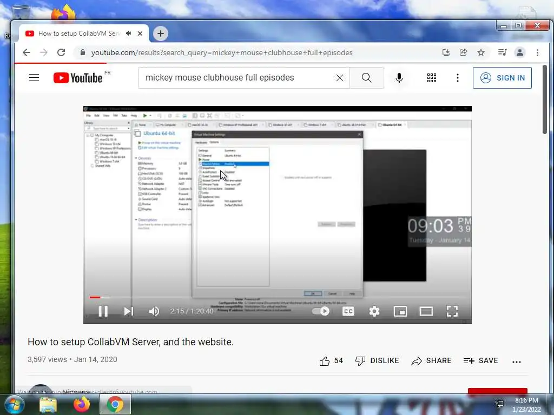Open the media controls icon in Chrome toolbar

click(x=502, y=52)
